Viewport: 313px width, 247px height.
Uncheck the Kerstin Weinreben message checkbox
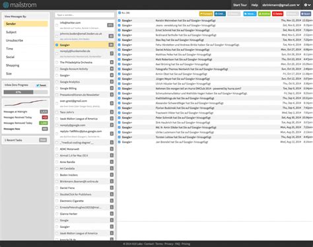(120, 20)
